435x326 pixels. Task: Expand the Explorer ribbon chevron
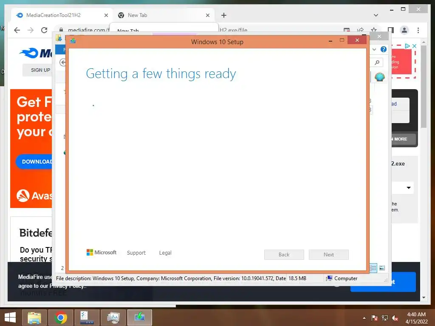(374, 49)
